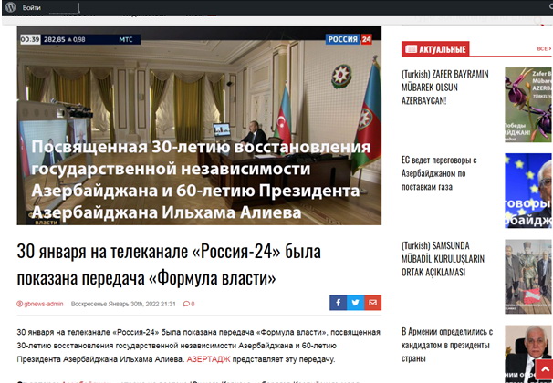Open the EU flag thumbnail image

(528, 191)
